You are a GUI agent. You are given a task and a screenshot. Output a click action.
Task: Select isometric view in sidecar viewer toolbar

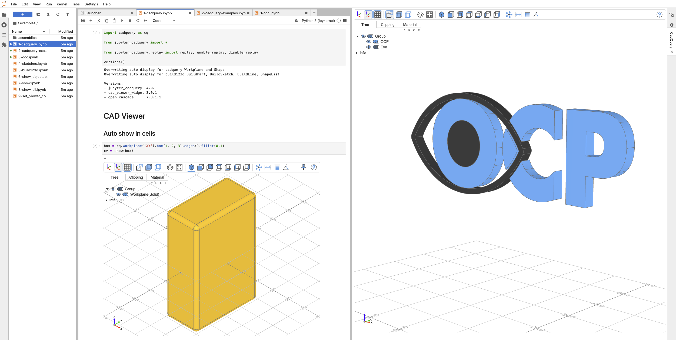pos(441,15)
